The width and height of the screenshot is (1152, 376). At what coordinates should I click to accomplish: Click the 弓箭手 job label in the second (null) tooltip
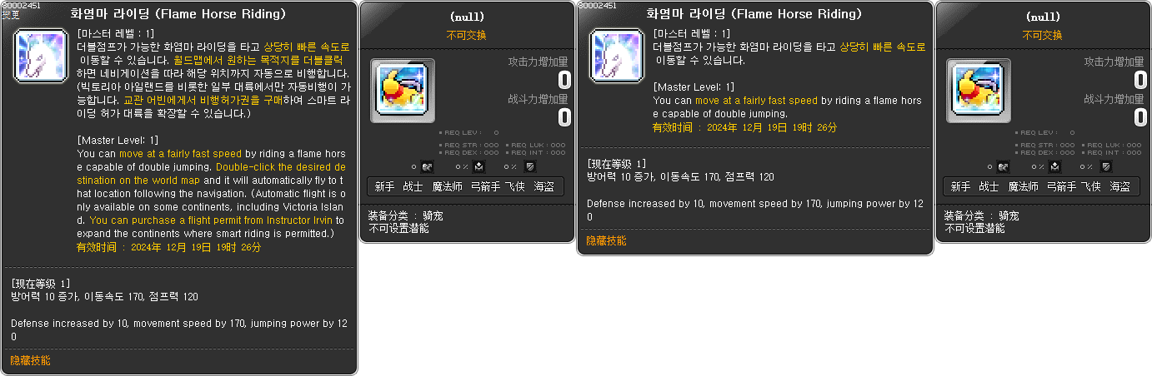click(1061, 186)
